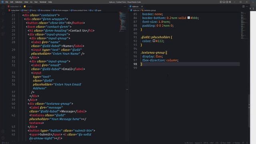256x144 pixels.
Task: Click the Ln/Col cursor position in status bar
Action: point(188,143)
